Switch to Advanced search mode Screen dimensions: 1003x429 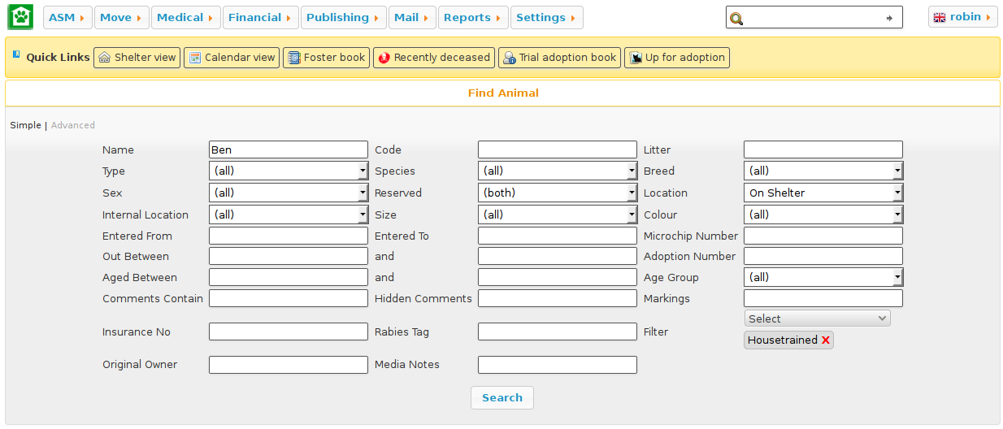pyautogui.click(x=73, y=125)
